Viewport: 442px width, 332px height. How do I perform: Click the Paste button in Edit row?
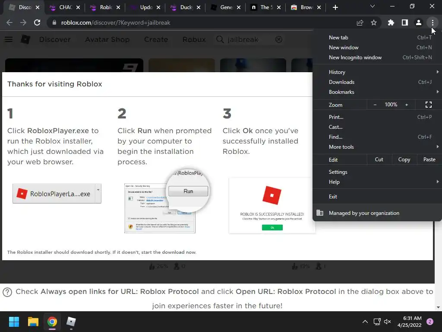coord(429,160)
